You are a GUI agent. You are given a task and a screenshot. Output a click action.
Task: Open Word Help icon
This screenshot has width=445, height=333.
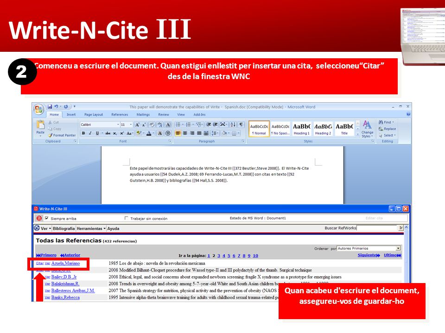tap(408, 114)
